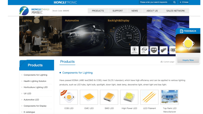Click the Automotive banner panel

pyautogui.click(x=83, y=36)
